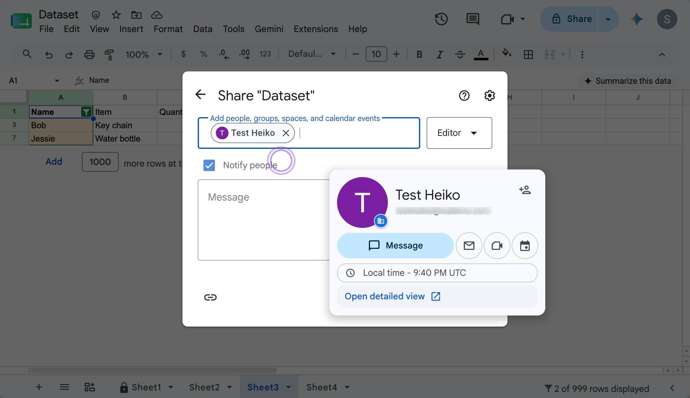Viewport: 690px width, 398px height.
Task: Click the Redo icon
Action: pos(69,55)
